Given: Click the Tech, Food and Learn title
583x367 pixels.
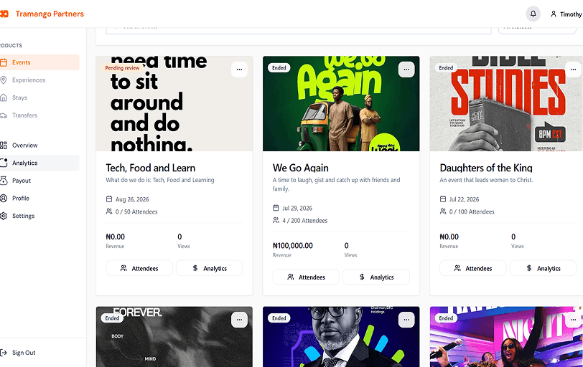Looking at the screenshot, I should (151, 168).
